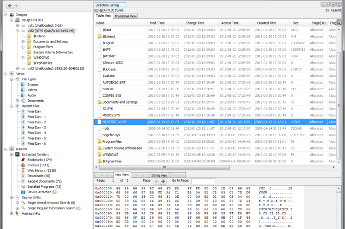Select the Web History hourglass icon

23,171
